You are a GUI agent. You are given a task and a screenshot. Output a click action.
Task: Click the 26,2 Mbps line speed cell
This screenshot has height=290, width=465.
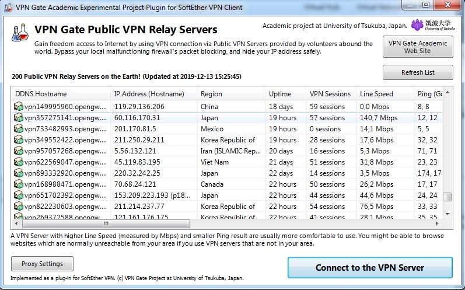(376, 184)
